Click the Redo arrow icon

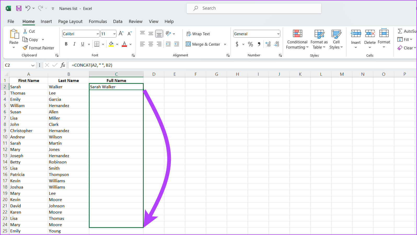pyautogui.click(x=40, y=8)
